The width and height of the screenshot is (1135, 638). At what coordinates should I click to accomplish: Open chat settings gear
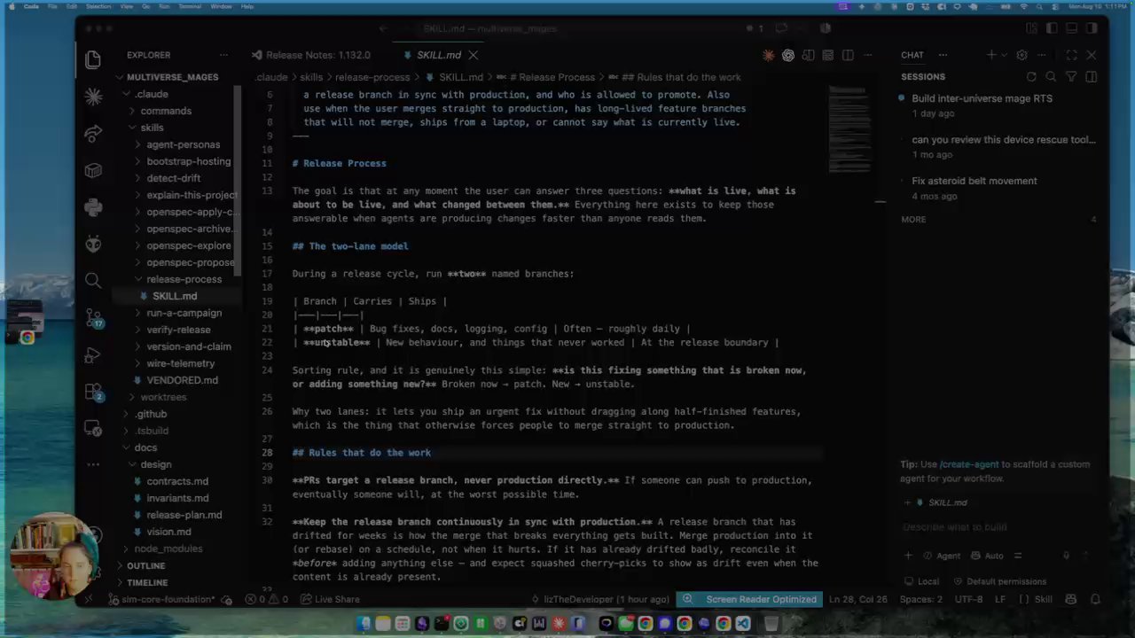click(x=1021, y=55)
